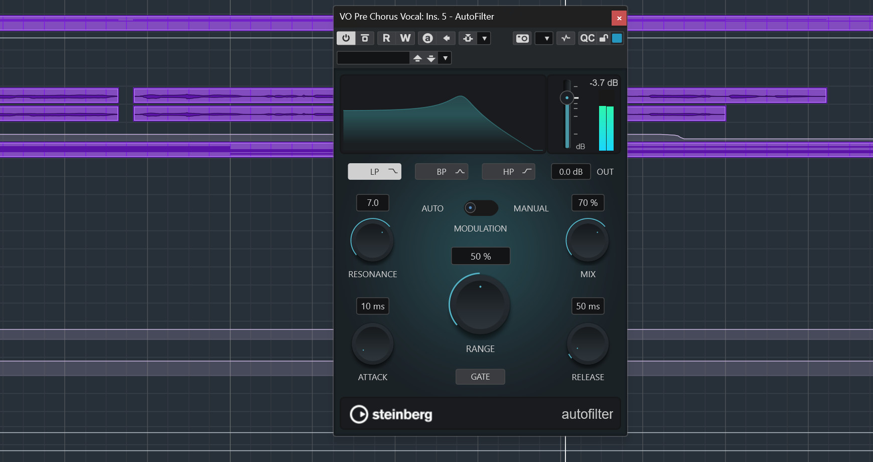The height and width of the screenshot is (462, 873).
Task: Select the HP high-pass filter type
Action: point(508,172)
